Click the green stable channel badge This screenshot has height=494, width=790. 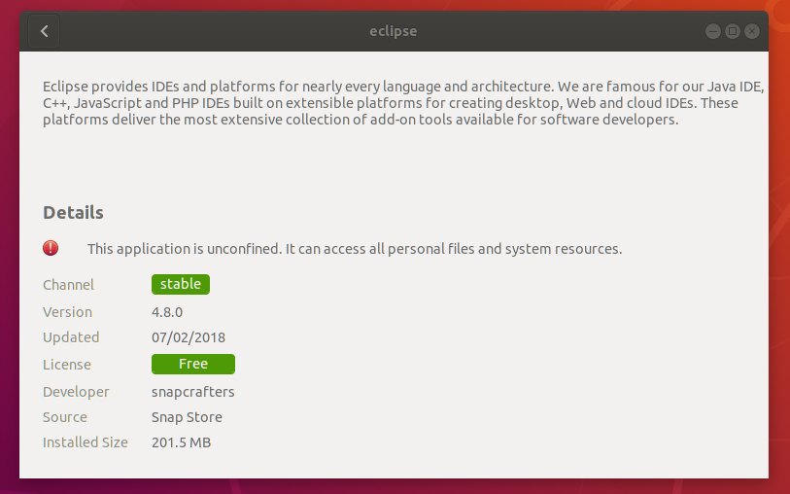pos(181,284)
